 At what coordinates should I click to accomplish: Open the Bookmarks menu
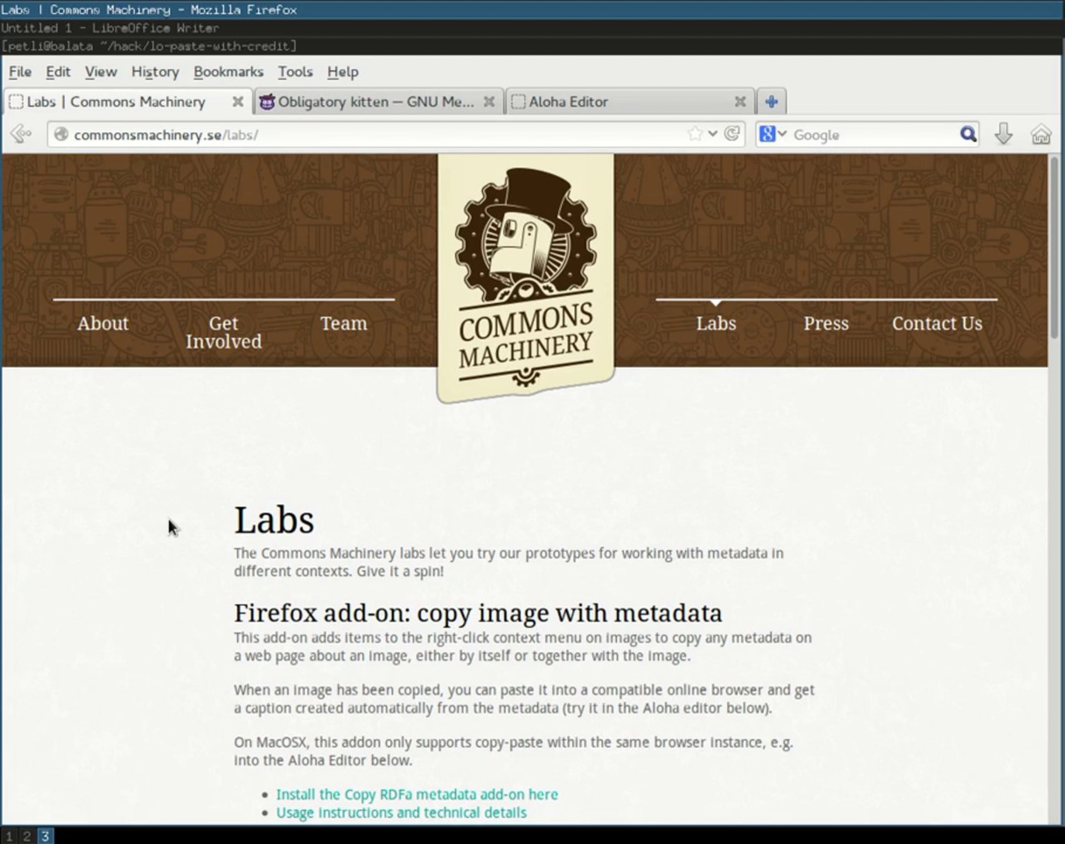[228, 72]
